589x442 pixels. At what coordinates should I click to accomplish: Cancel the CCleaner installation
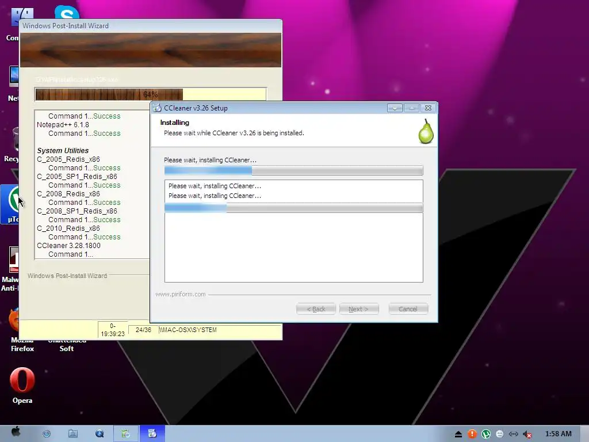click(408, 309)
